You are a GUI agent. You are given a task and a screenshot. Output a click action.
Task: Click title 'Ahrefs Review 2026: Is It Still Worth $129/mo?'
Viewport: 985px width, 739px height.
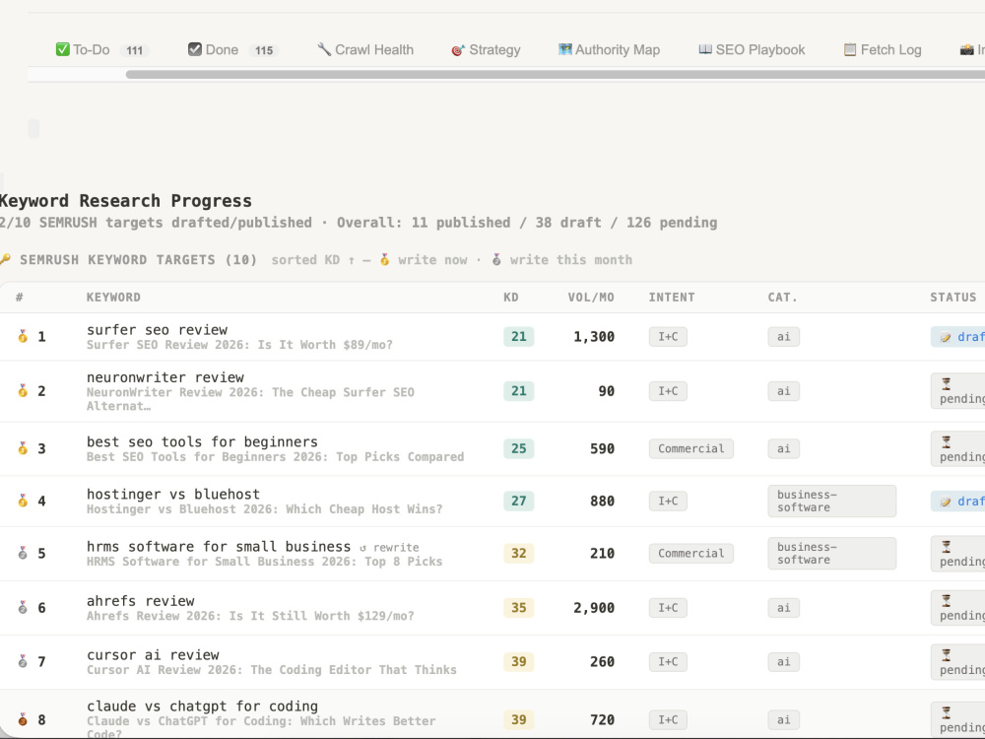coord(250,616)
